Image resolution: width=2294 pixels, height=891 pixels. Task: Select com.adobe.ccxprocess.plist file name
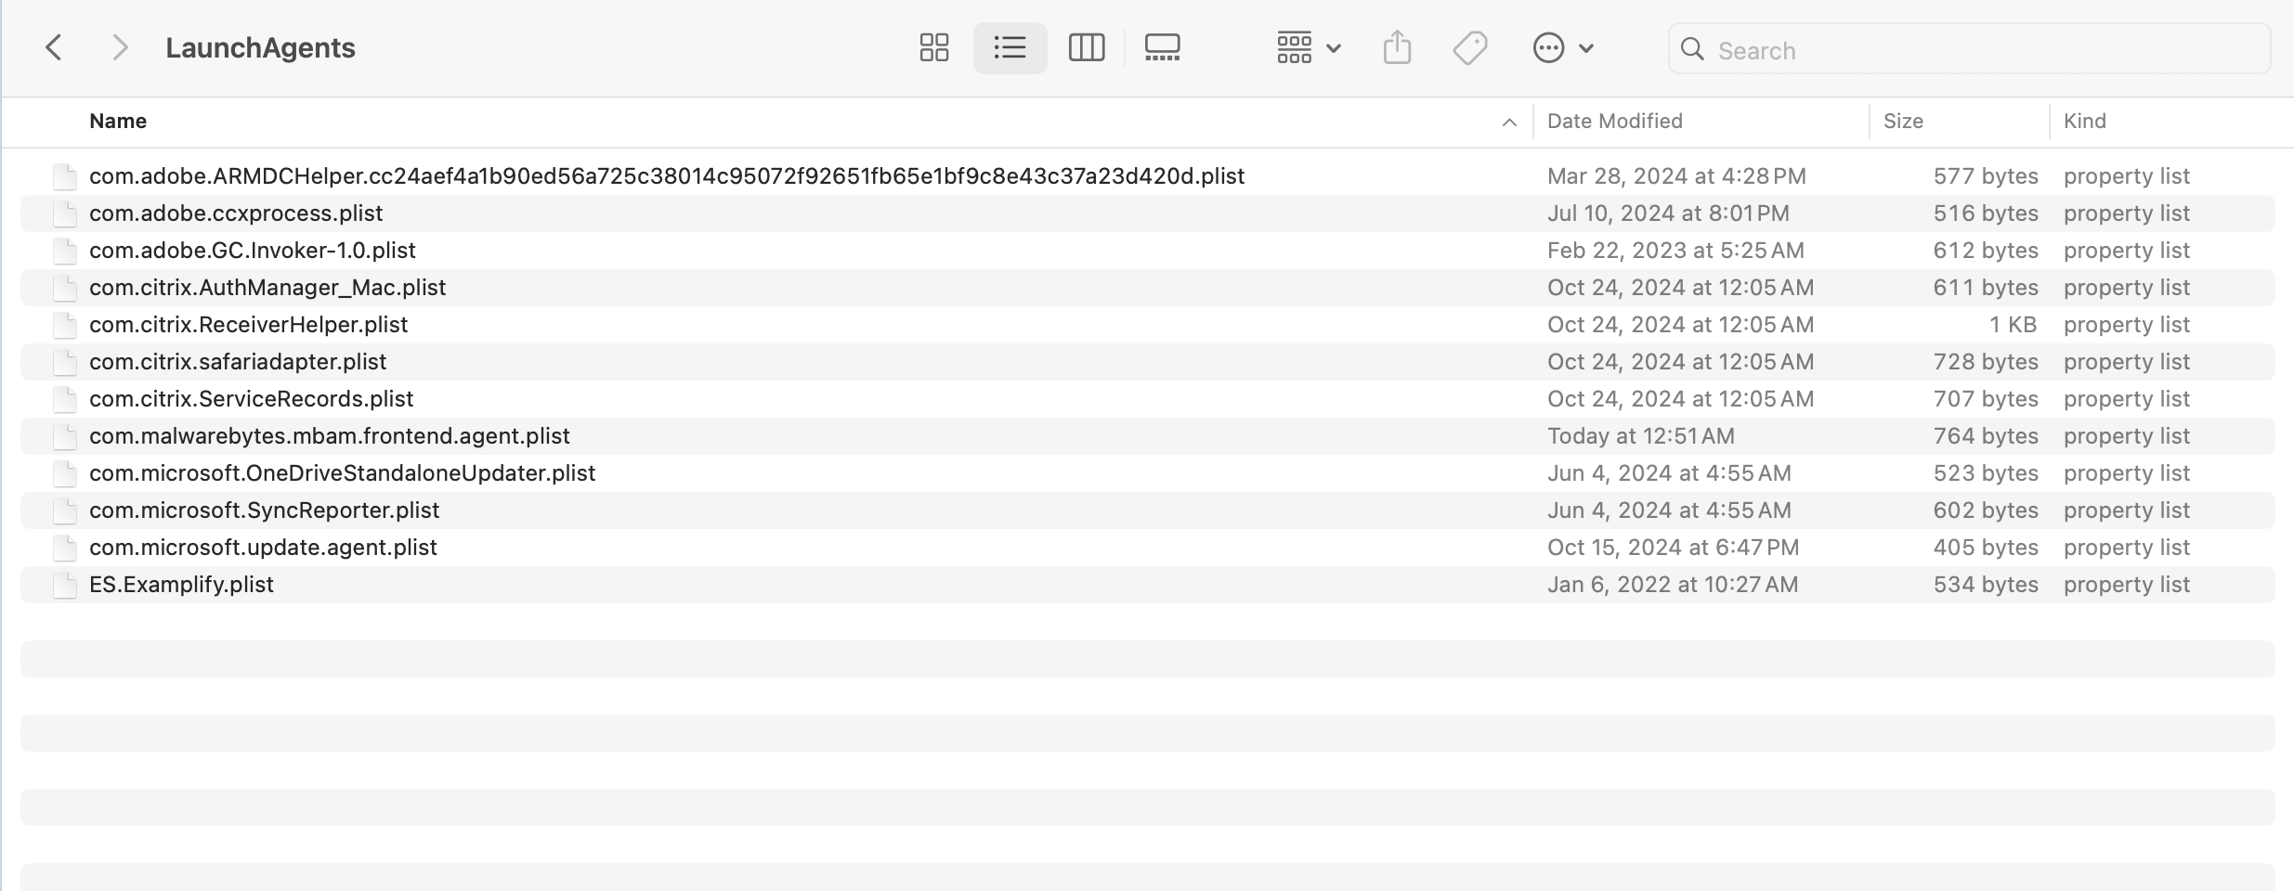pyautogui.click(x=236, y=213)
